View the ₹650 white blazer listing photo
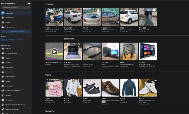Screen dimensions: 189x114 pyautogui.click(x=73, y=88)
